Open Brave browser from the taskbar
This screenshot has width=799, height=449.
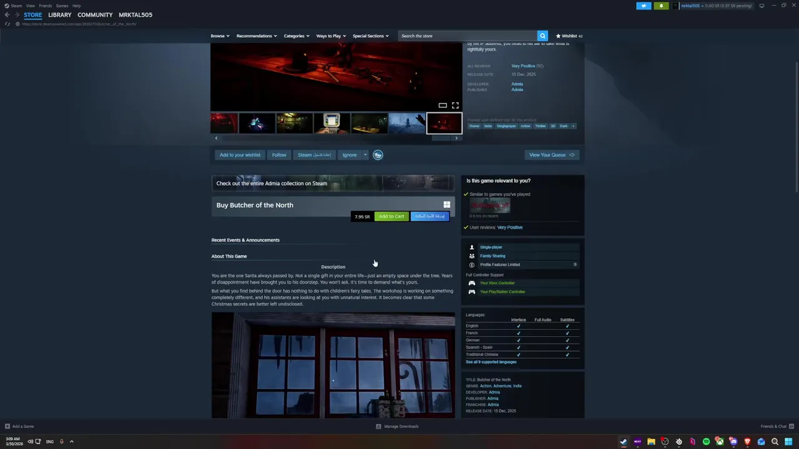[747, 442]
